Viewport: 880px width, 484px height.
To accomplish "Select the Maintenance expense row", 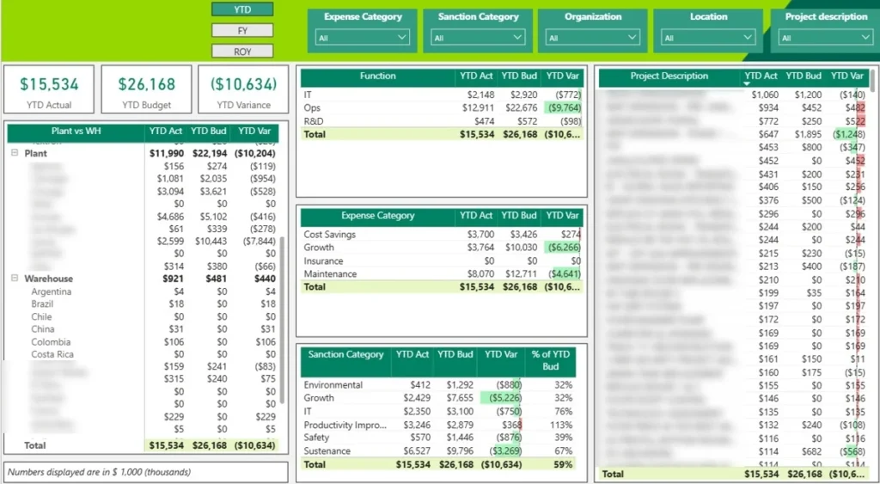I will [442, 274].
